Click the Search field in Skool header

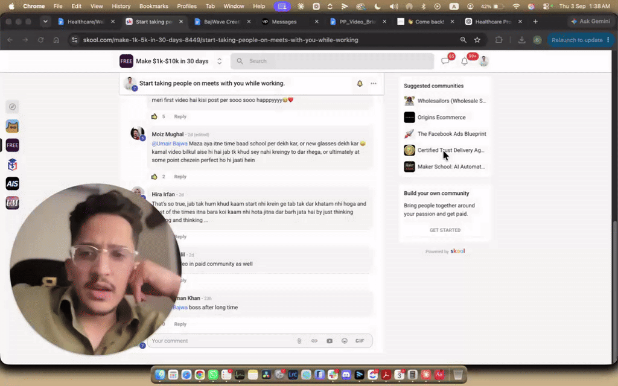point(333,61)
